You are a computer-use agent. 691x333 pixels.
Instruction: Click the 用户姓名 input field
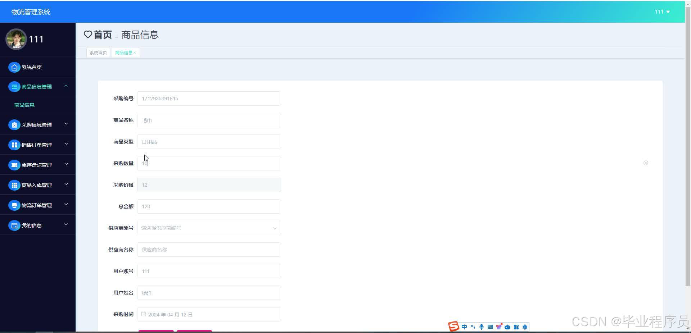[x=209, y=293]
